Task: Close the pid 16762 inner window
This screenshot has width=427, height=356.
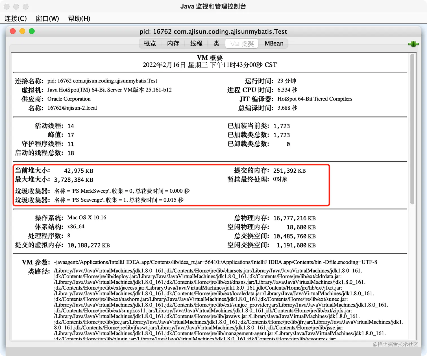Action: pyautogui.click(x=13, y=31)
